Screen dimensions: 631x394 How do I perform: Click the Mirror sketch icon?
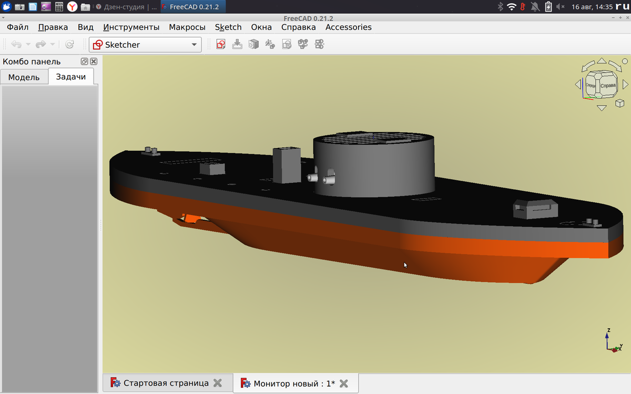point(319,45)
